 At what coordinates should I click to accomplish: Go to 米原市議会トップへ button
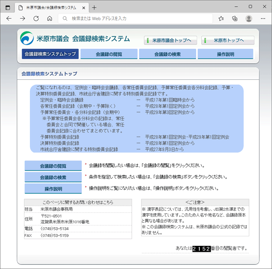pyautogui.click(x=170, y=40)
